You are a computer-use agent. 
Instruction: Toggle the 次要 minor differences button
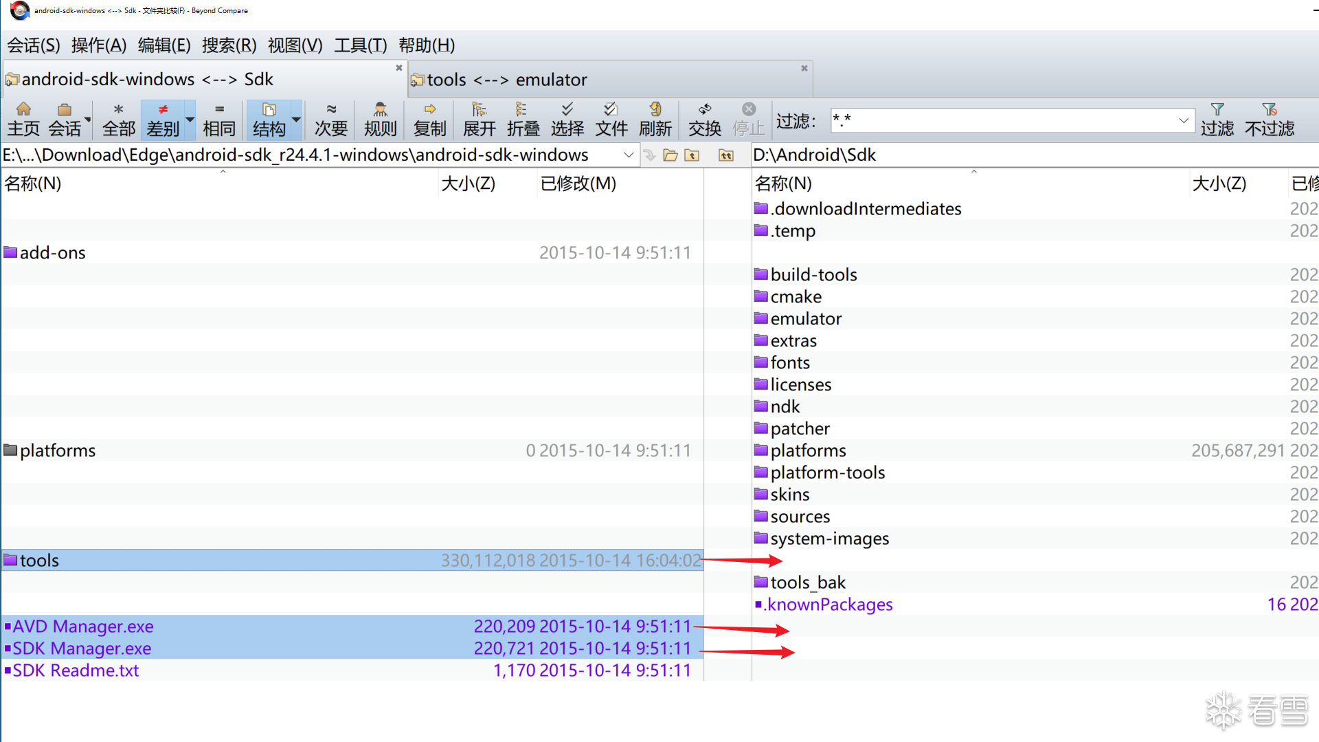pos(330,119)
